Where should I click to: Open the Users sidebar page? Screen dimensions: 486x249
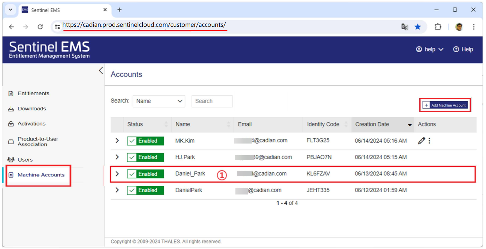[25, 160]
